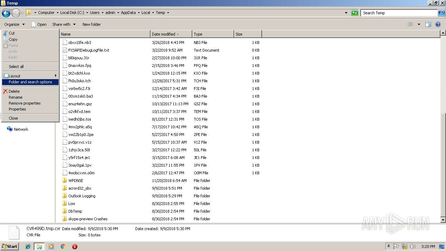Change view using the views icon
This screenshot has height=251, width=446.
coord(410,24)
